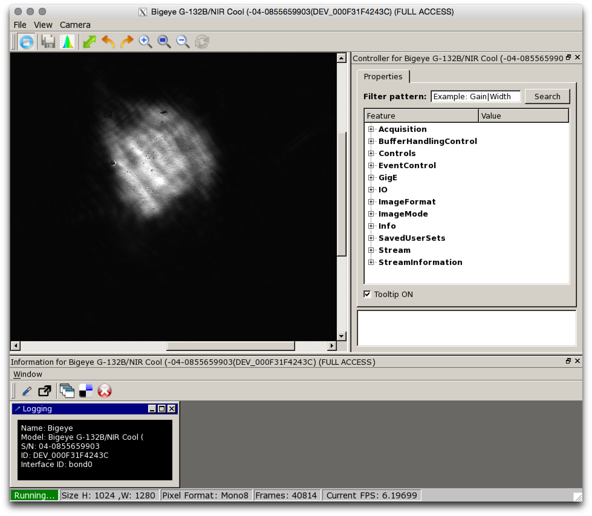
Task: Click the green fit-to-window arrow icon
Action: [x=89, y=42]
